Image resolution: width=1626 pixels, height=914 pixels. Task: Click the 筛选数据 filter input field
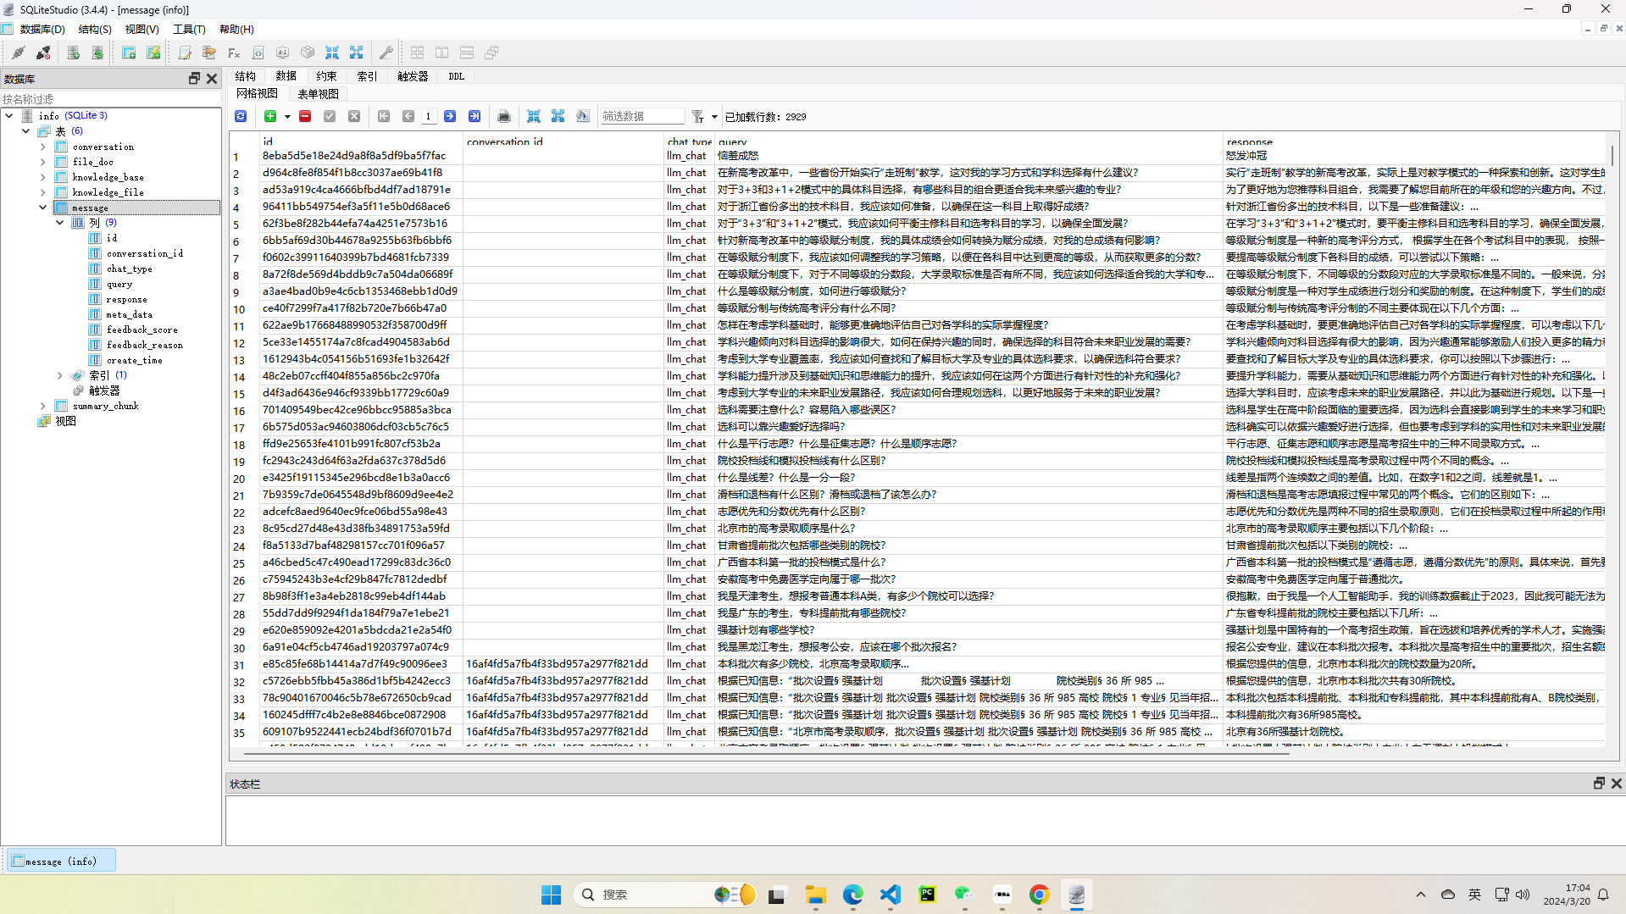point(641,116)
